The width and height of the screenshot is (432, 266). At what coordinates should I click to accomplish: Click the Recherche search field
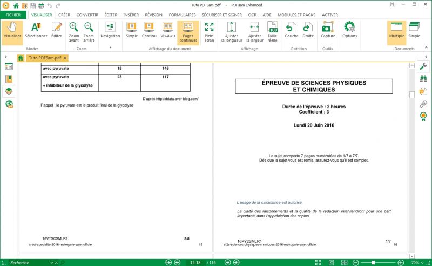[x=30, y=263]
